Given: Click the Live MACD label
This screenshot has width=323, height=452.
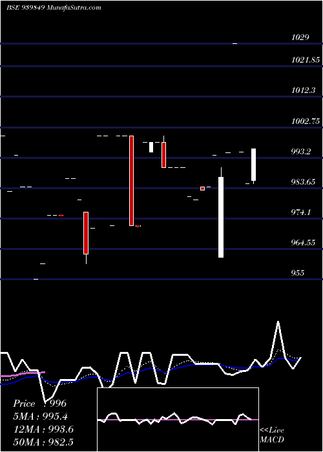Looking at the screenshot, I should click(x=272, y=435).
